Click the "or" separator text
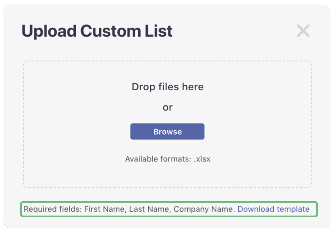The width and height of the screenshot is (335, 233). point(167,108)
